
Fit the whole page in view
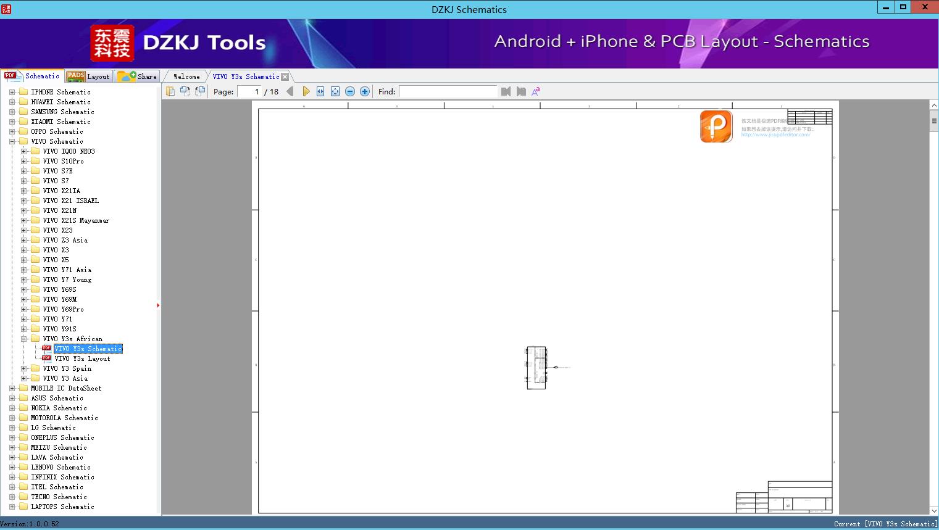click(x=335, y=91)
